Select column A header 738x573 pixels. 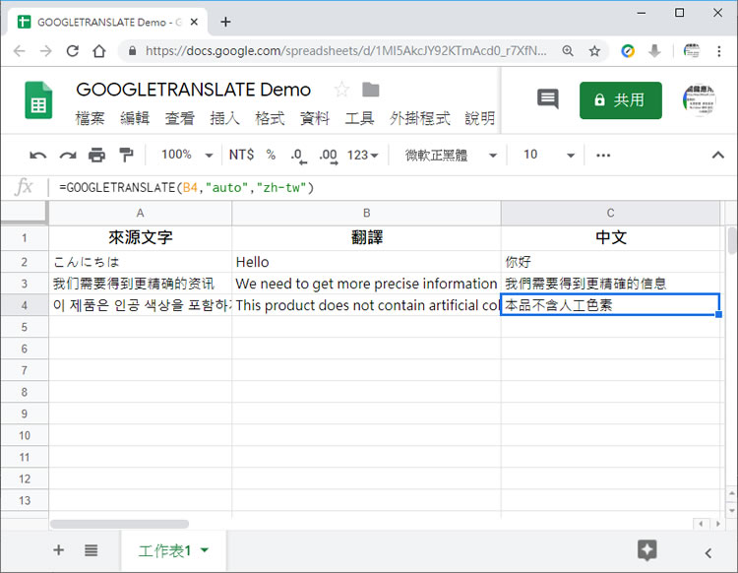(141, 214)
